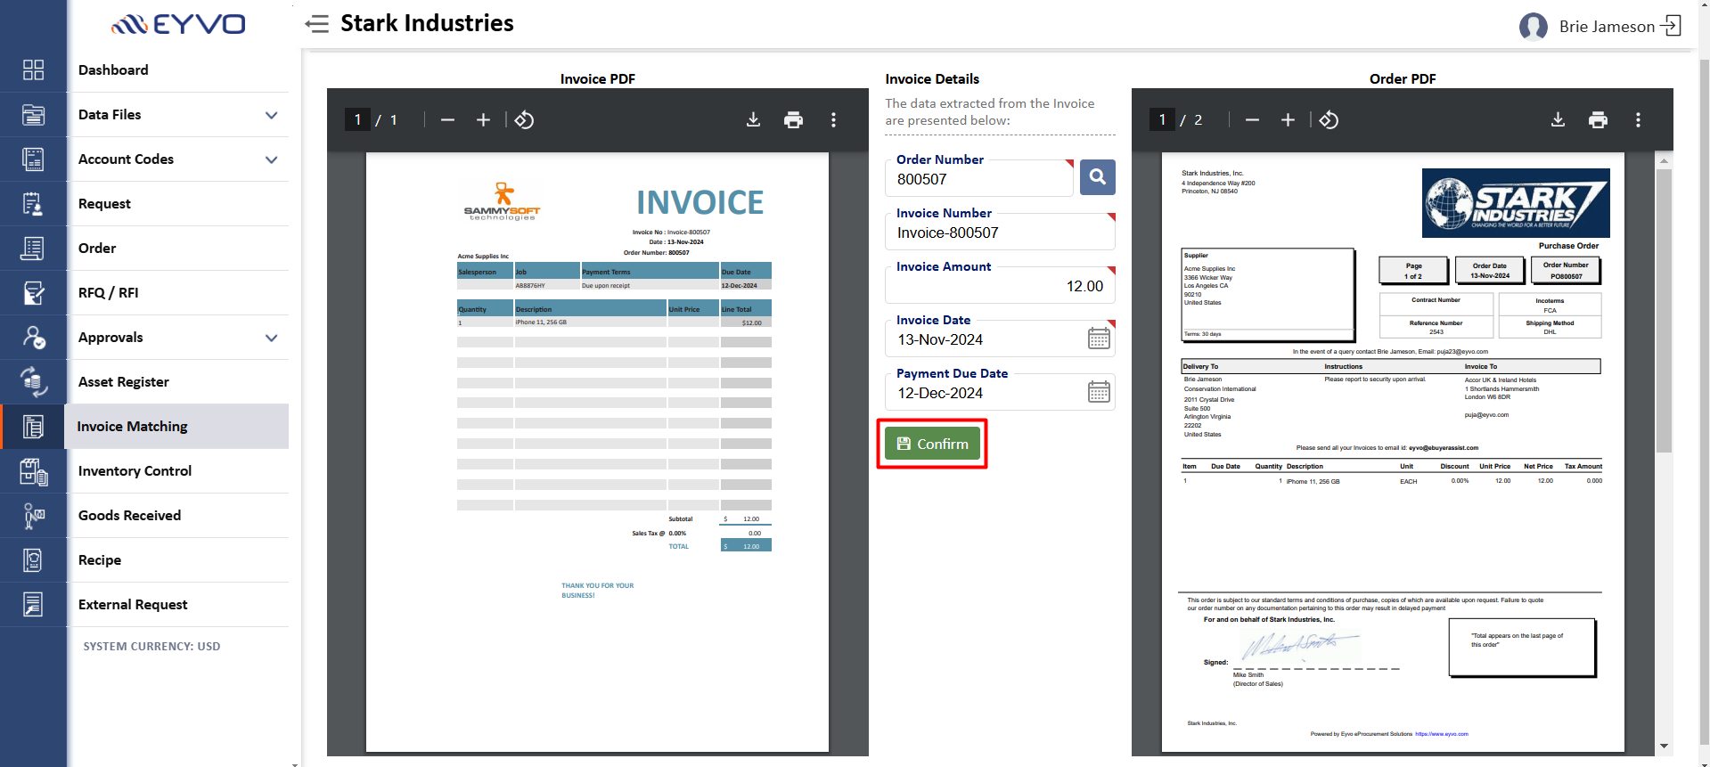This screenshot has height=767, width=1710.
Task: Click the Order PDF scroll-down arrow
Action: coord(1664,747)
